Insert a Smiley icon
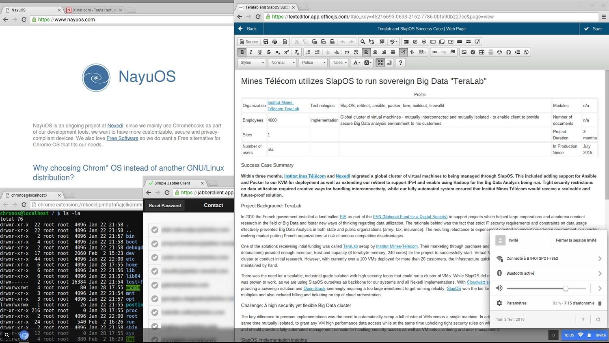This screenshot has height=343, width=609. (x=499, y=52)
